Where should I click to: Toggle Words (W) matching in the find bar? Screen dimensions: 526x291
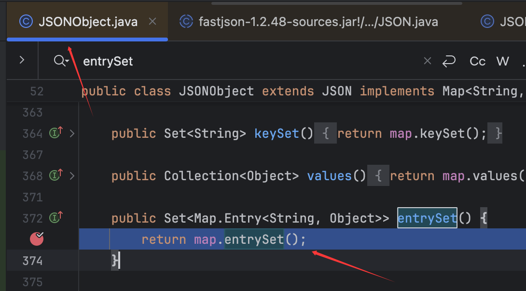(502, 61)
